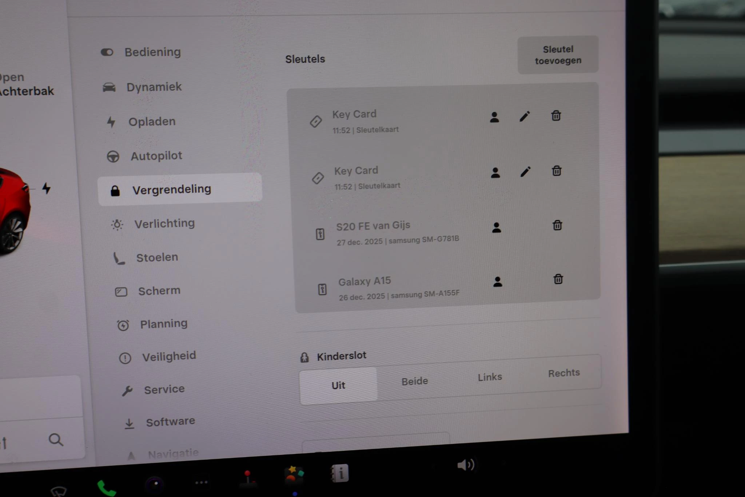Open the search function at bottom left

coord(55,440)
